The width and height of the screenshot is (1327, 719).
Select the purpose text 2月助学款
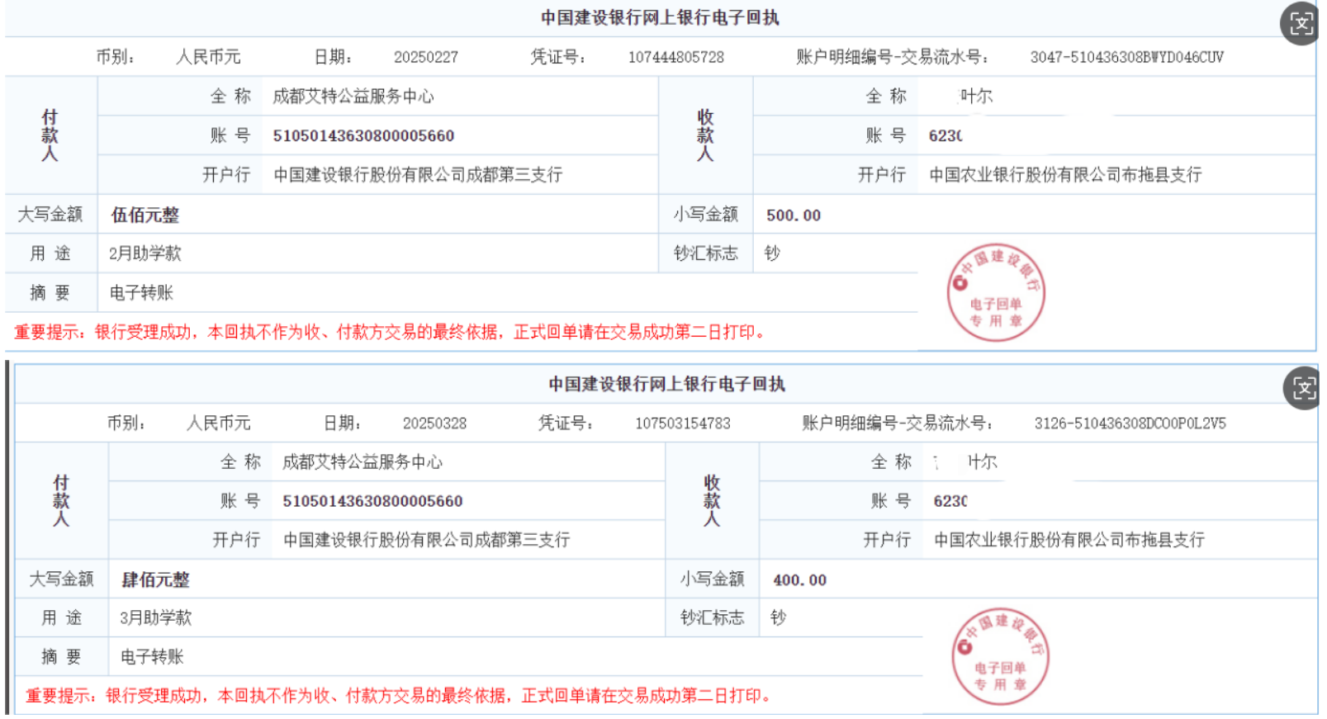pos(145,253)
